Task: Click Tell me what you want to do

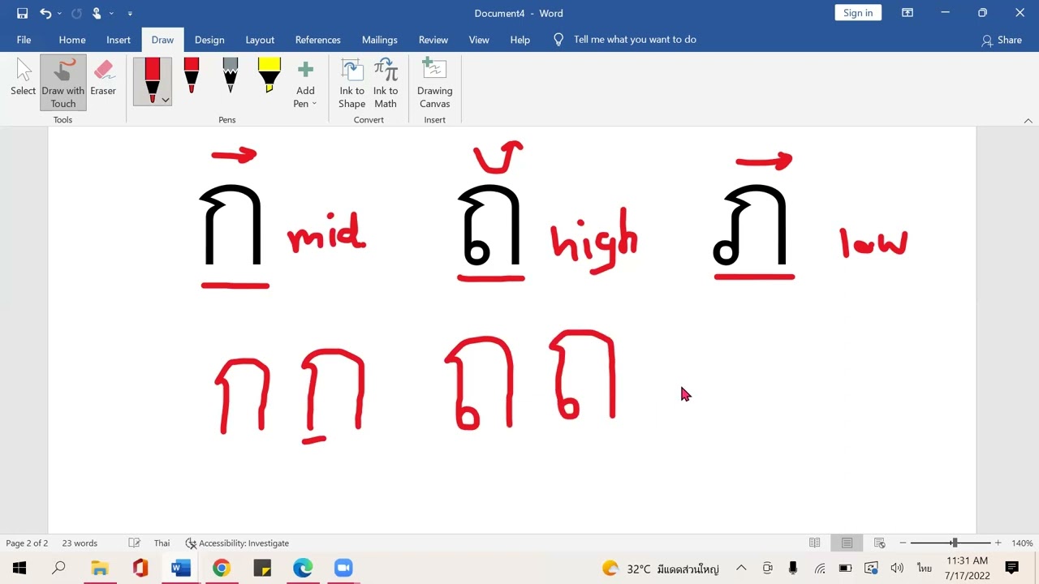Action: pos(635,40)
